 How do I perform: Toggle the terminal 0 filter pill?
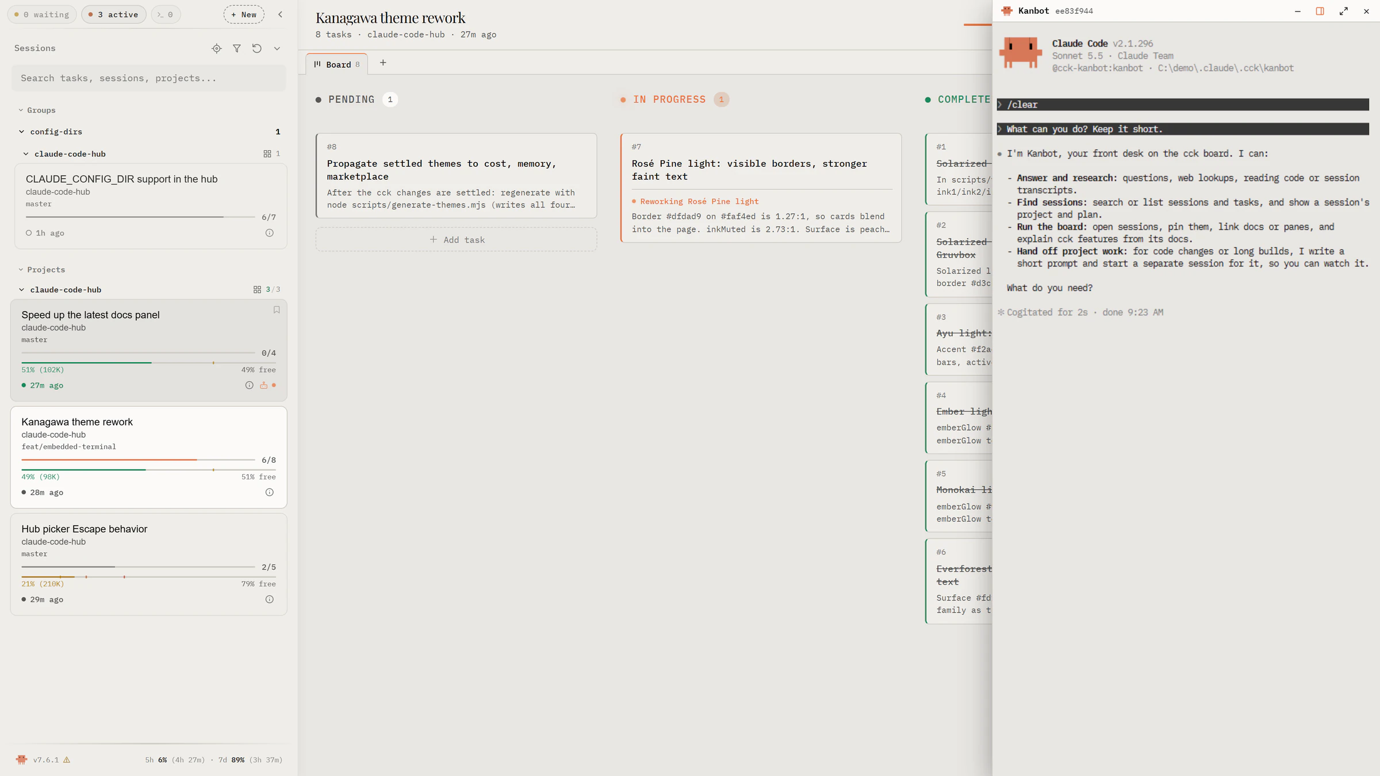coord(166,14)
